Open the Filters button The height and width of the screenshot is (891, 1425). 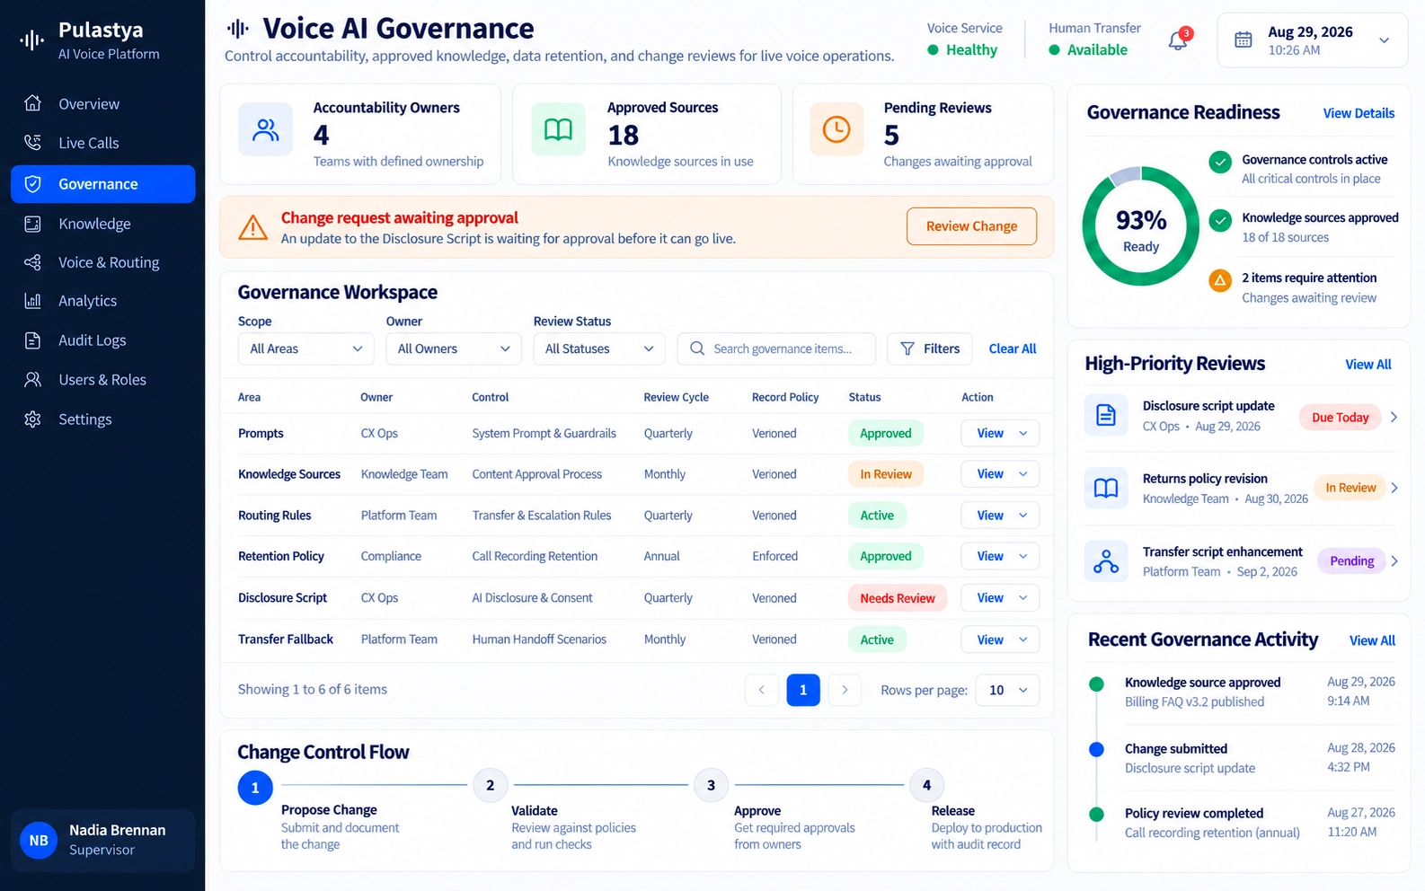pyautogui.click(x=930, y=348)
